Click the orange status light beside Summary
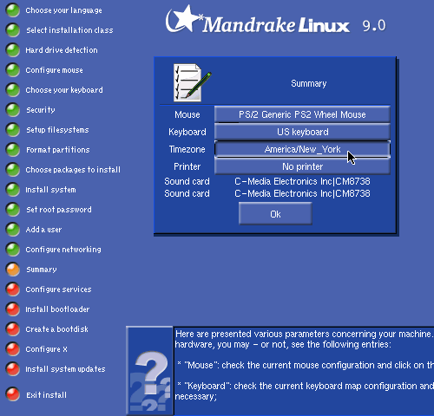 13,270
